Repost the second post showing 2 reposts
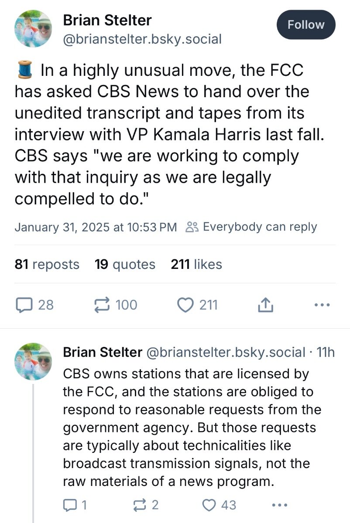 pos(145,505)
